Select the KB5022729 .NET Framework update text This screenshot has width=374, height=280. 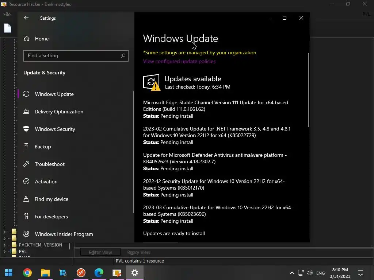[217, 132]
